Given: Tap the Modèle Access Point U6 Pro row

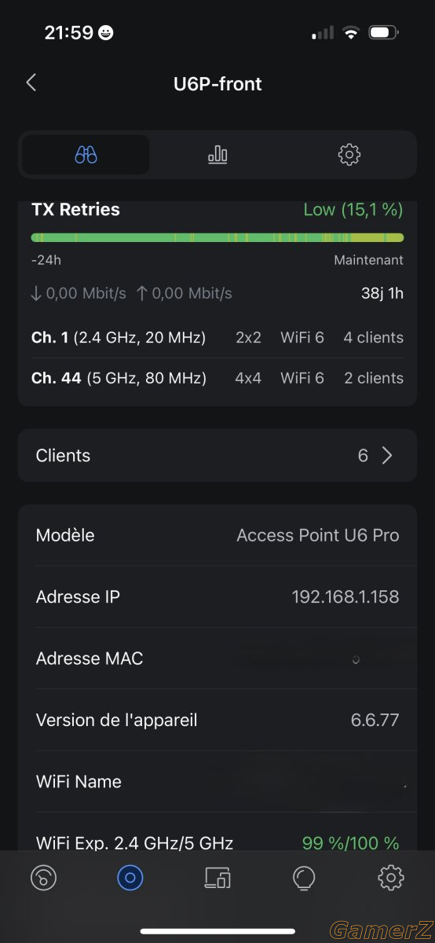Looking at the screenshot, I should pos(217,535).
